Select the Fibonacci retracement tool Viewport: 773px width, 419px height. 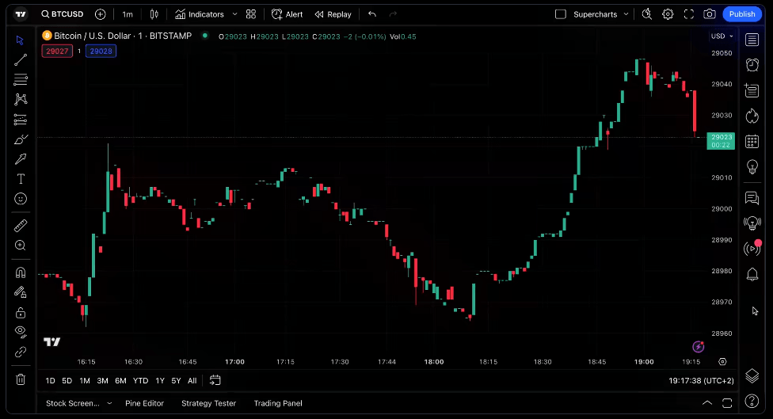[21, 79]
